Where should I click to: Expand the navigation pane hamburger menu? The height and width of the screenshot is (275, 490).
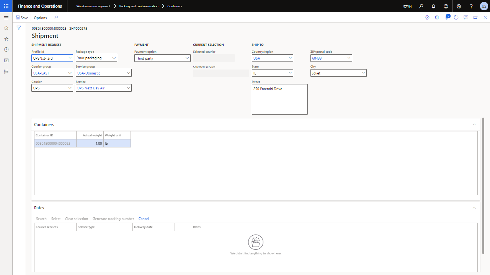(x=6, y=18)
